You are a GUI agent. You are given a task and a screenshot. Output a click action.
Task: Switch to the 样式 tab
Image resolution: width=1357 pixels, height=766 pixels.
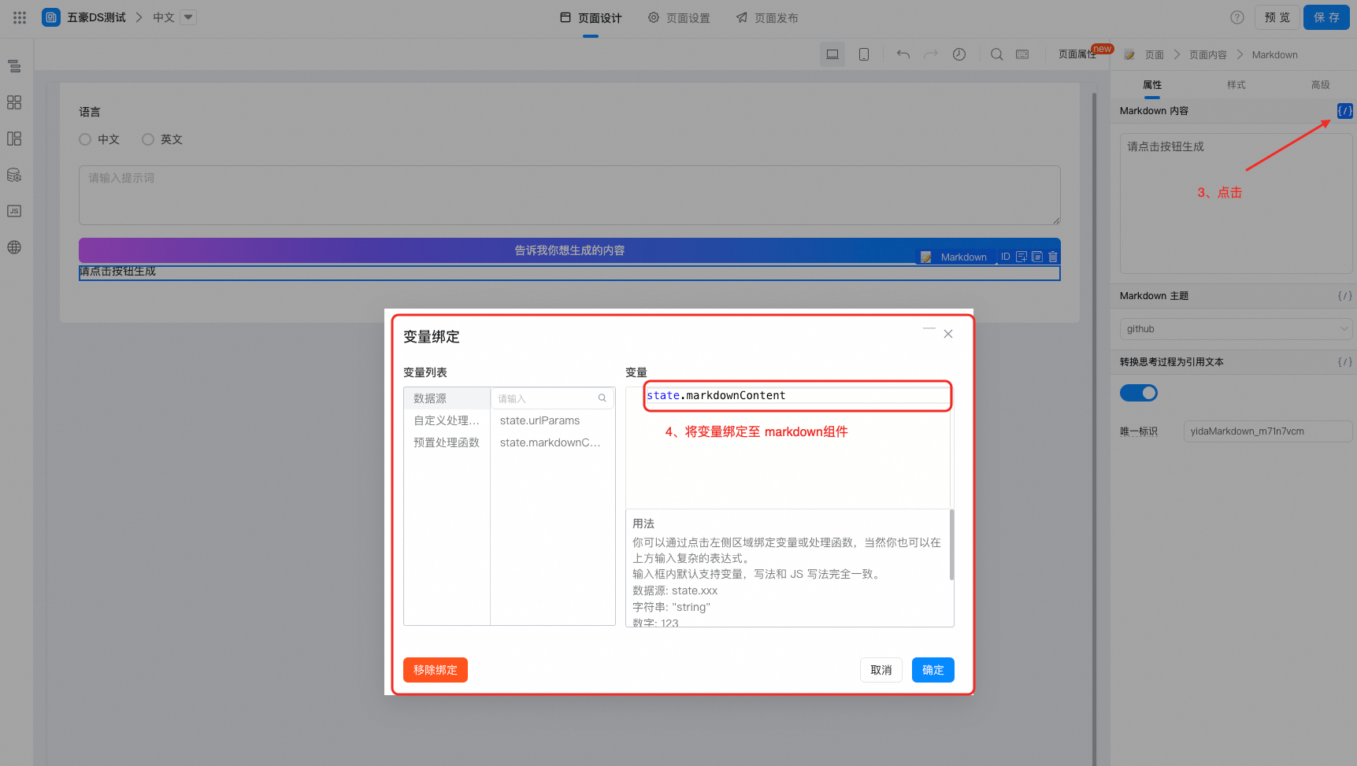pyautogui.click(x=1235, y=84)
